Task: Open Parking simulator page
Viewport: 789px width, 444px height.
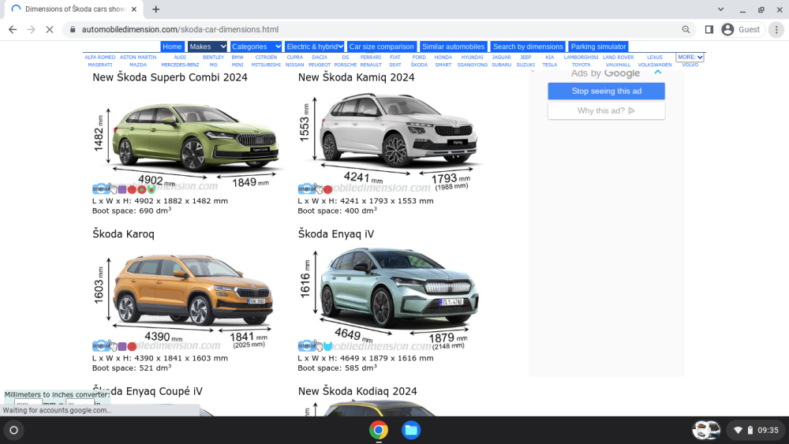Action: [x=598, y=47]
